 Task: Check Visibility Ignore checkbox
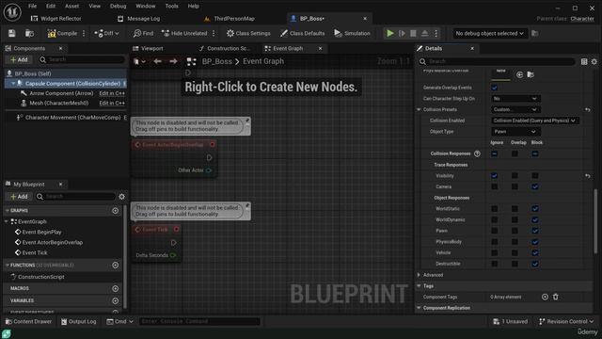click(x=495, y=176)
